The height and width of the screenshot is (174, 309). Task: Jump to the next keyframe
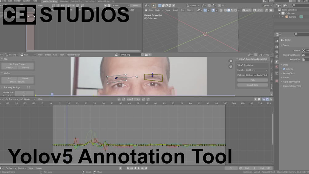(x=142, y=168)
